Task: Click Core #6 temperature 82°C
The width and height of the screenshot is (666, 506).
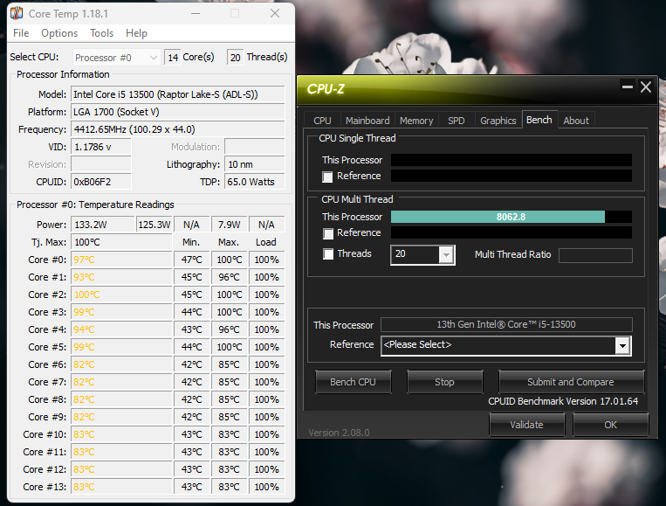Action: pyautogui.click(x=121, y=364)
